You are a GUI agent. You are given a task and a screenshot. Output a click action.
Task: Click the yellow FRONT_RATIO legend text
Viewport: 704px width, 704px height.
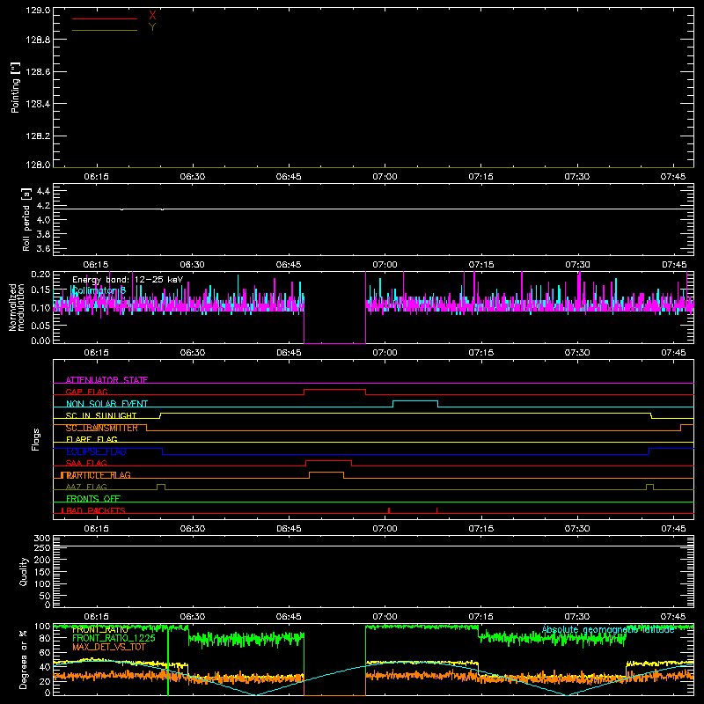(x=100, y=630)
